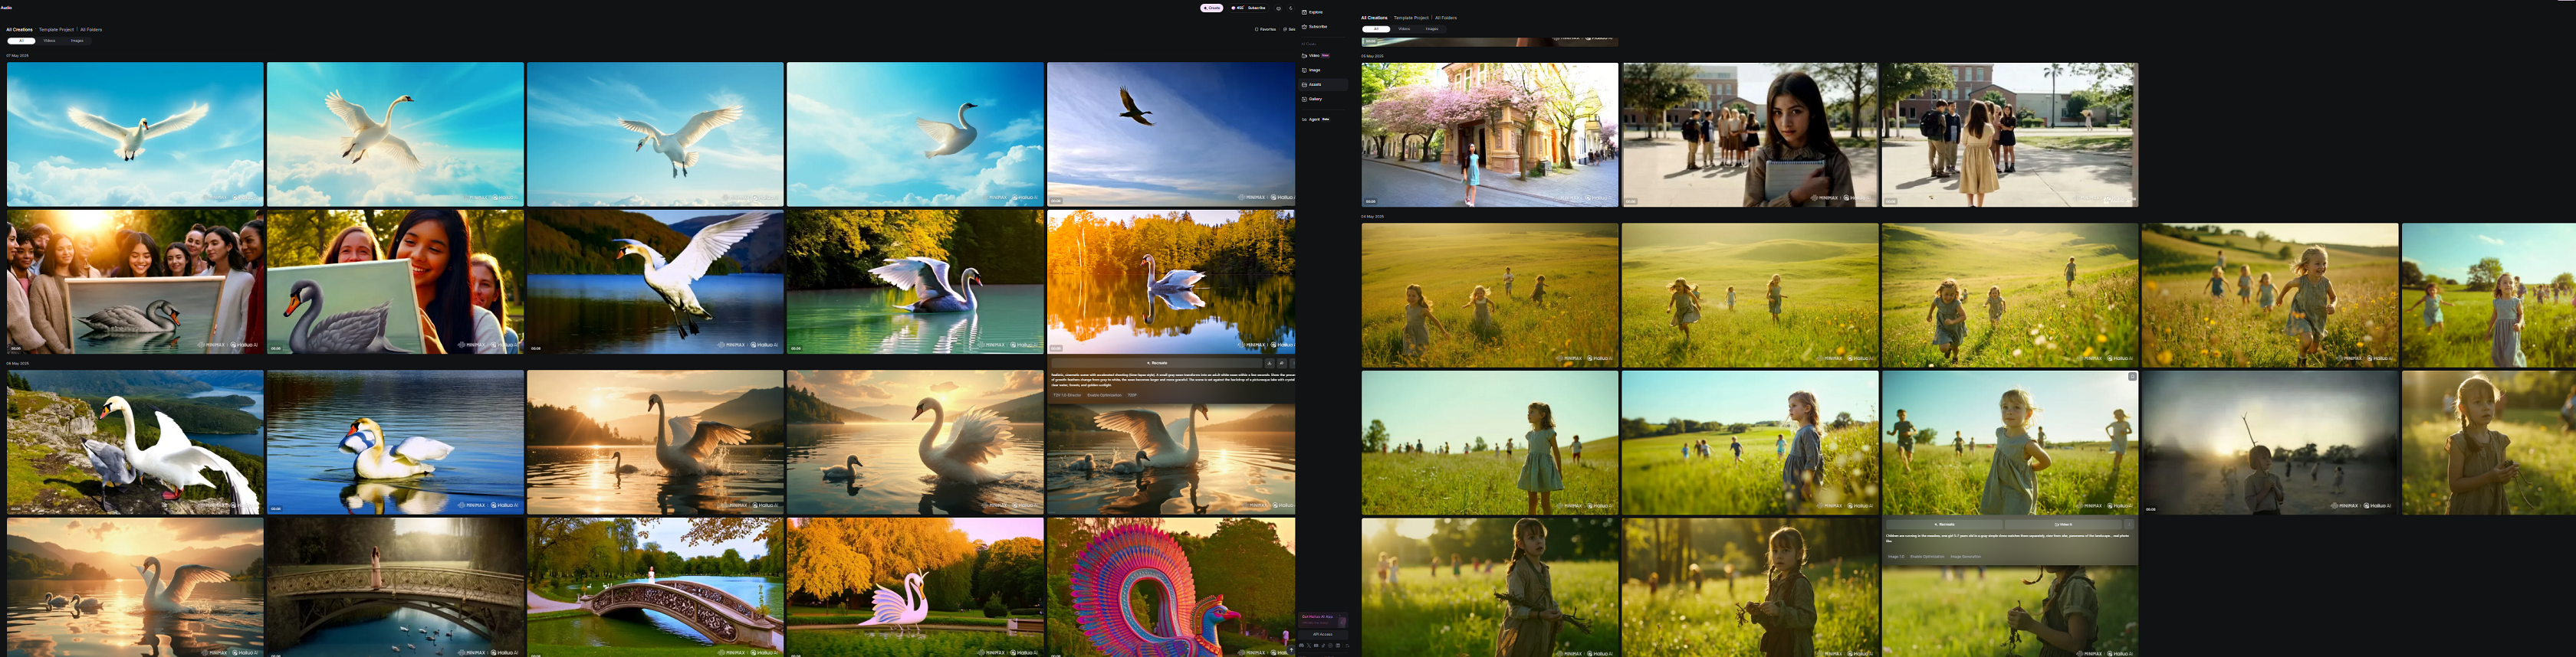
Task: Open the Audio label in the left window corner
Action: point(6,8)
